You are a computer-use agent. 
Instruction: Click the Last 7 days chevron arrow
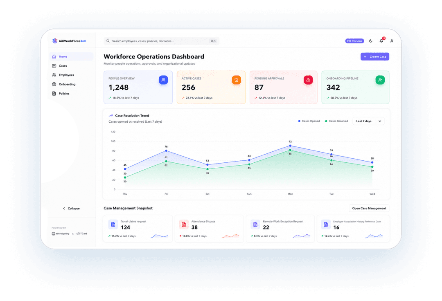pyautogui.click(x=380, y=121)
